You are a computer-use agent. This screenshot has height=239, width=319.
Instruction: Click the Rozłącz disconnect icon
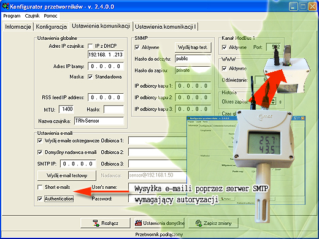96,223
